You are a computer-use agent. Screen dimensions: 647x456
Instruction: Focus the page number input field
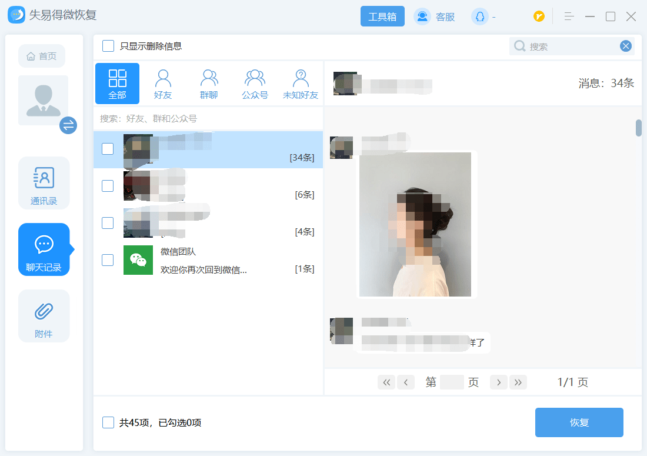pyautogui.click(x=452, y=382)
